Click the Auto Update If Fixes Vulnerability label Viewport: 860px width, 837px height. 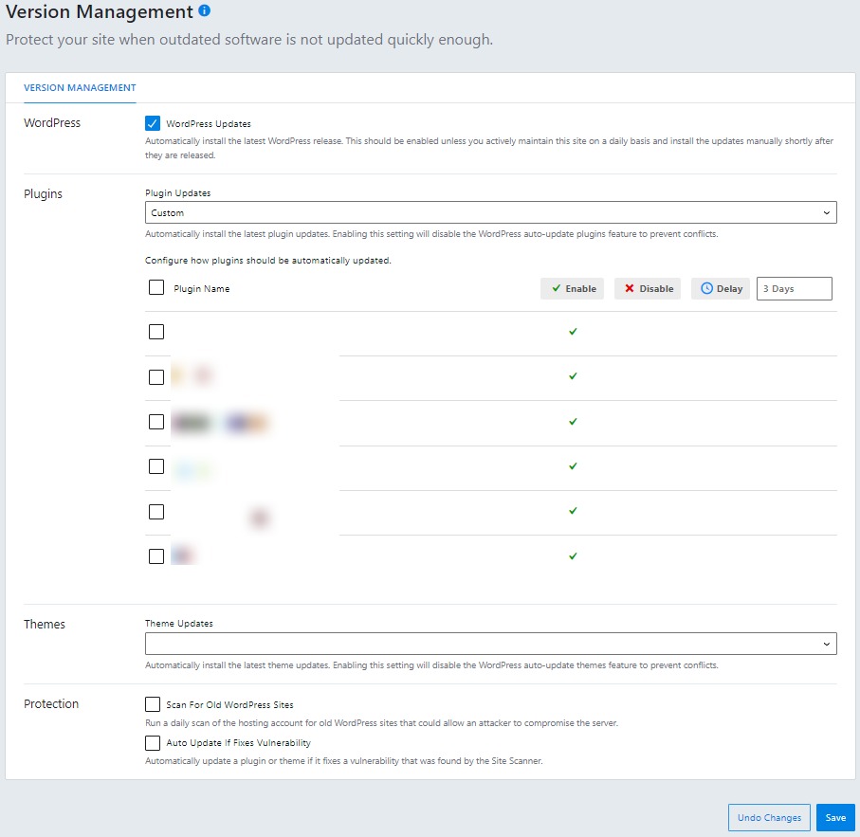coord(239,743)
